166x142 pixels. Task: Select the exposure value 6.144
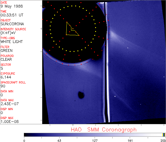(x=6, y=77)
